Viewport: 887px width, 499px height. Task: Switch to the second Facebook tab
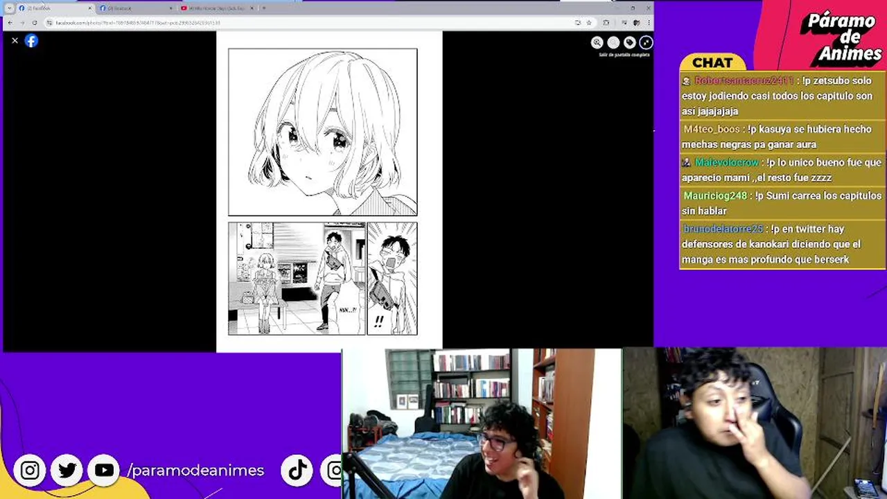[x=136, y=8]
